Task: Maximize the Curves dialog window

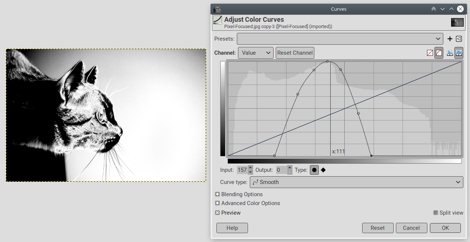Action: 451,9
